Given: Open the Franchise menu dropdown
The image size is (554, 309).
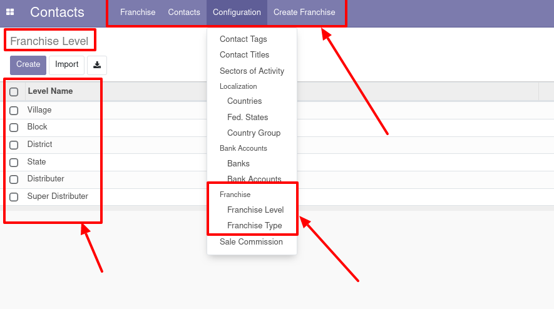Looking at the screenshot, I should pos(138,12).
